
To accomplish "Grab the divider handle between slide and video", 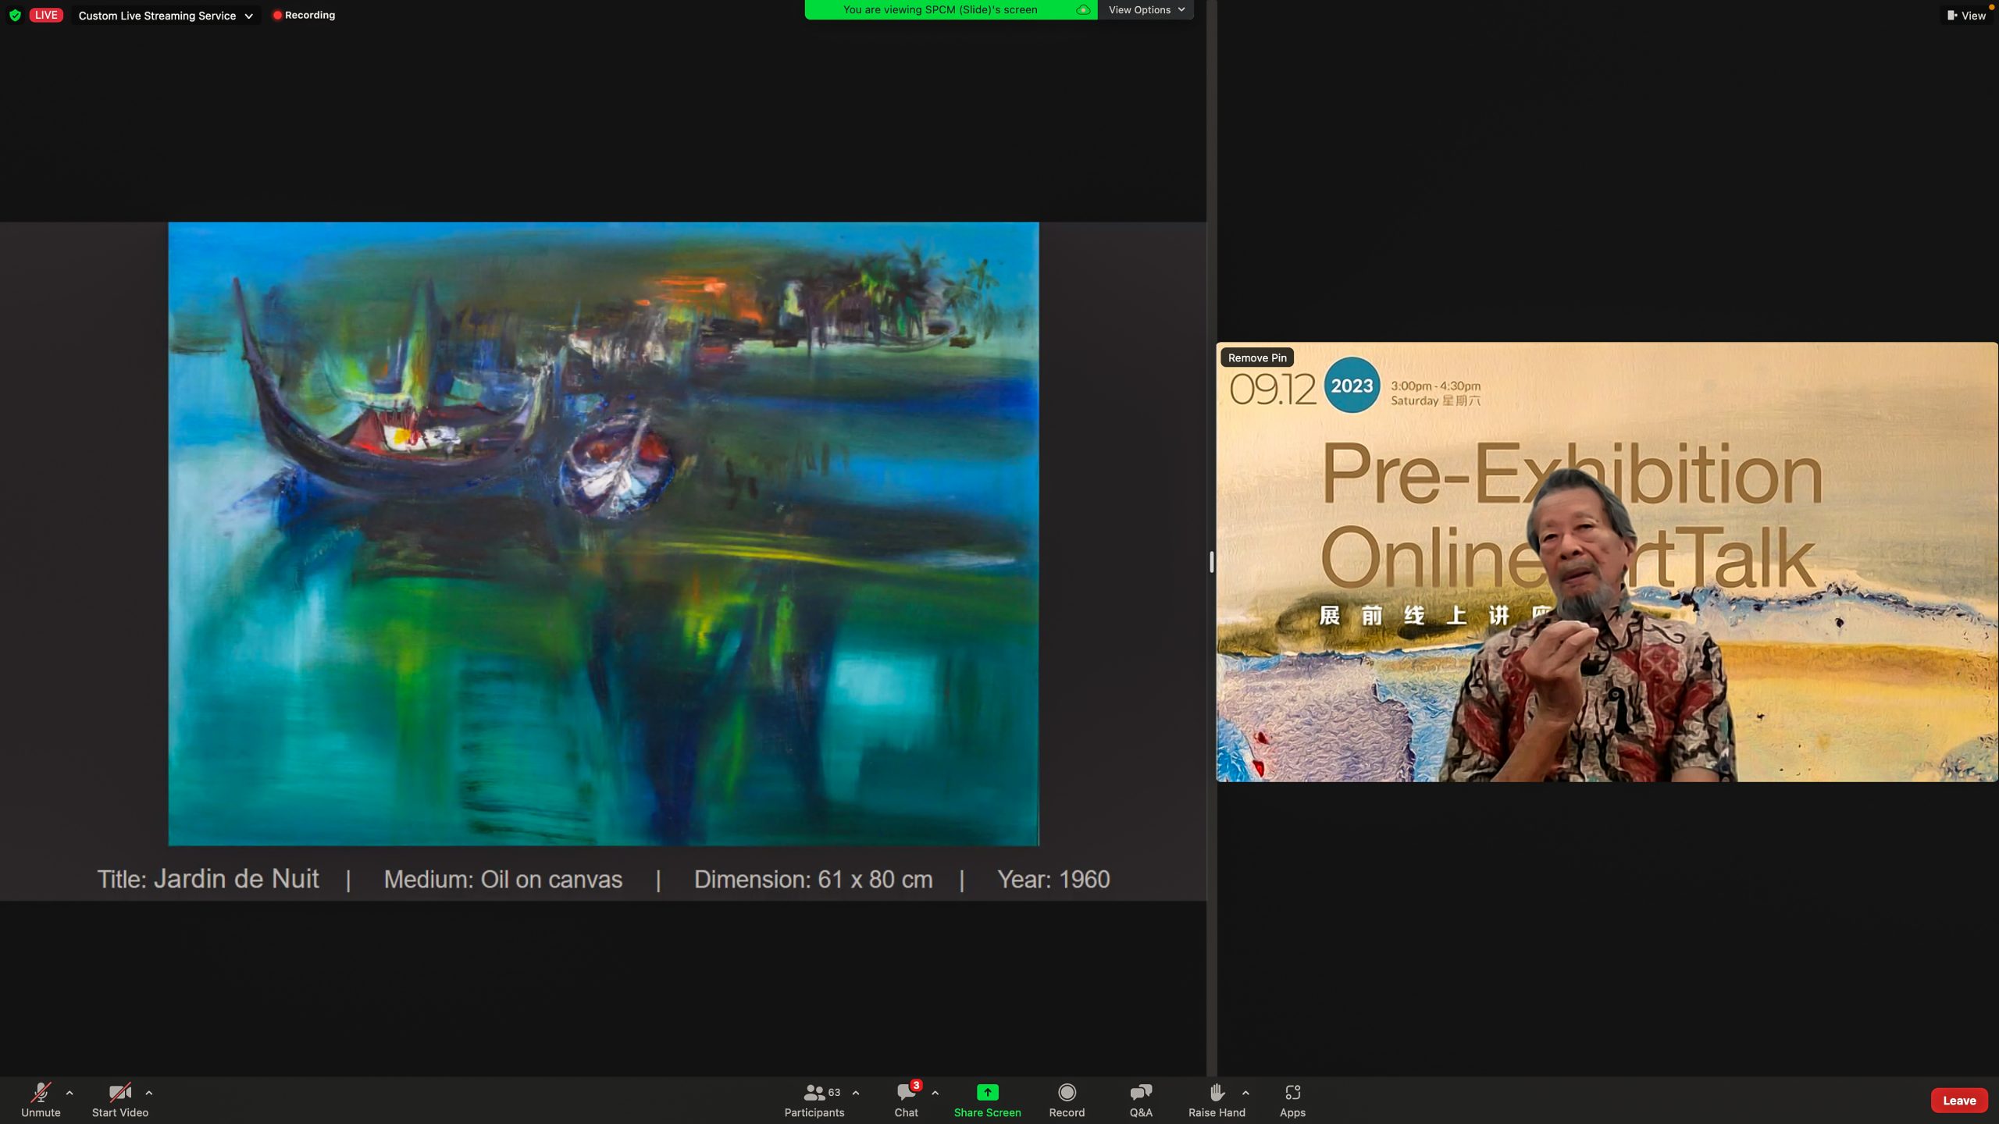I will 1211,562.
